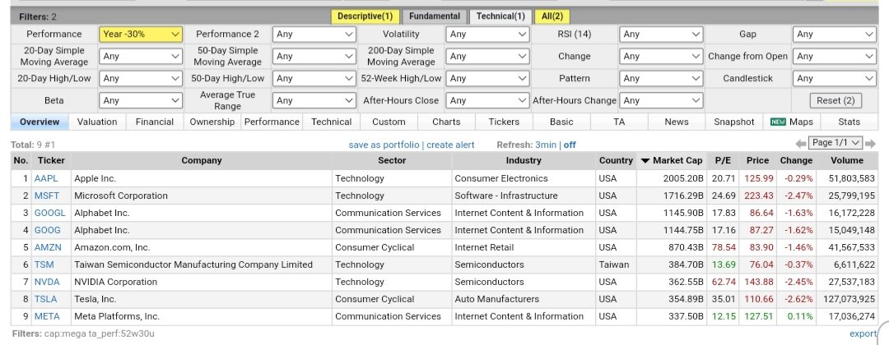Open the NVDA ticker link
The height and width of the screenshot is (345, 889).
47,282
